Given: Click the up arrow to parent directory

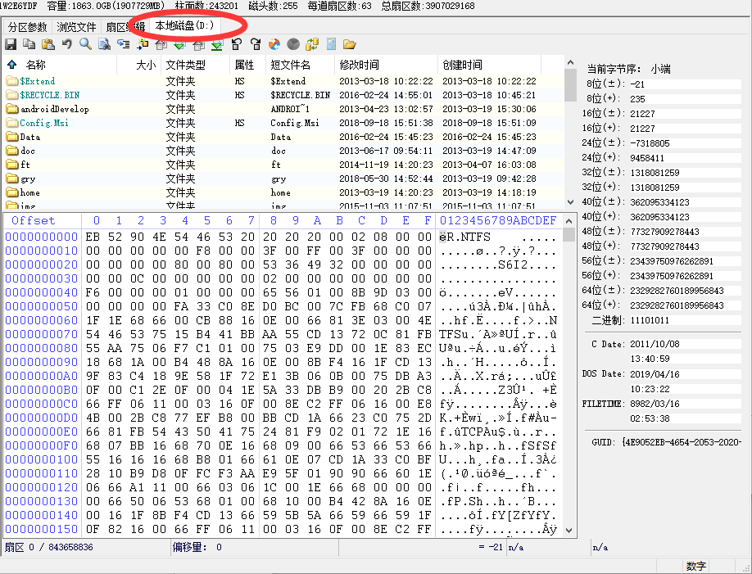Looking at the screenshot, I should [x=11, y=65].
